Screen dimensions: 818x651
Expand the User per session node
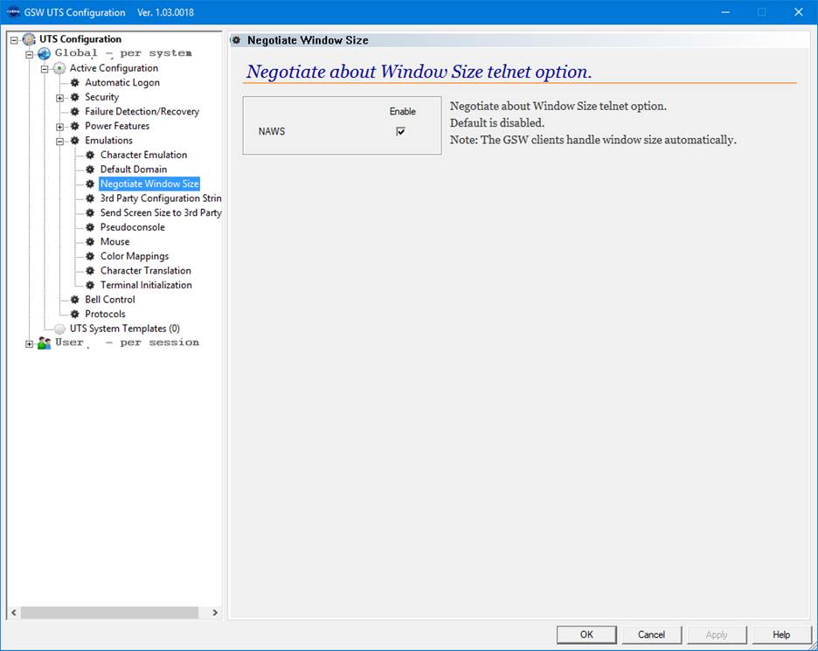coord(29,343)
